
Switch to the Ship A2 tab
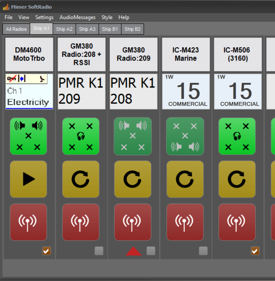[64, 29]
